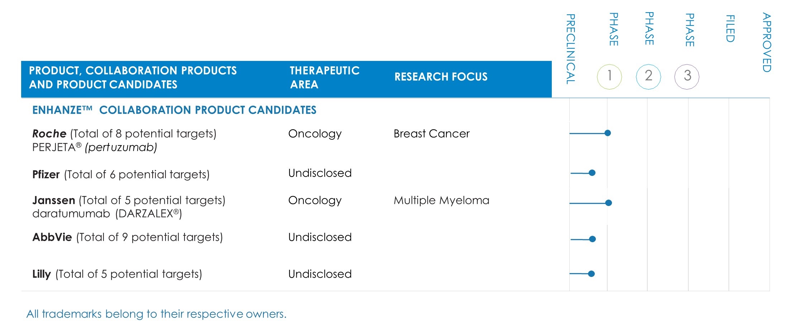Click the Lilly pipeline progress dot
The image size is (794, 321).
[x=592, y=274]
